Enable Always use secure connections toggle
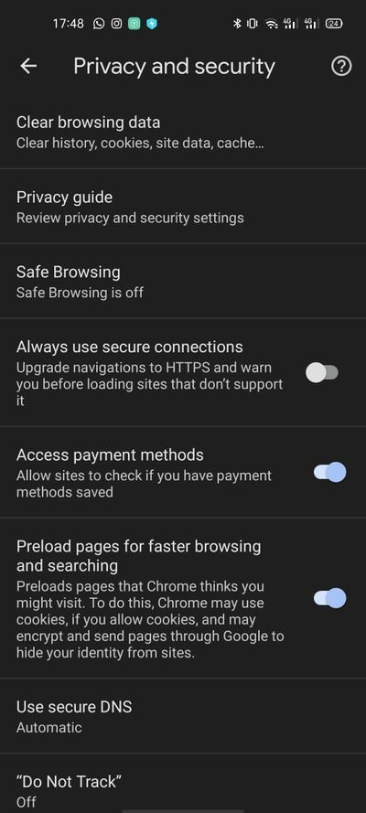Viewport: 366px width, 813px height. (322, 372)
